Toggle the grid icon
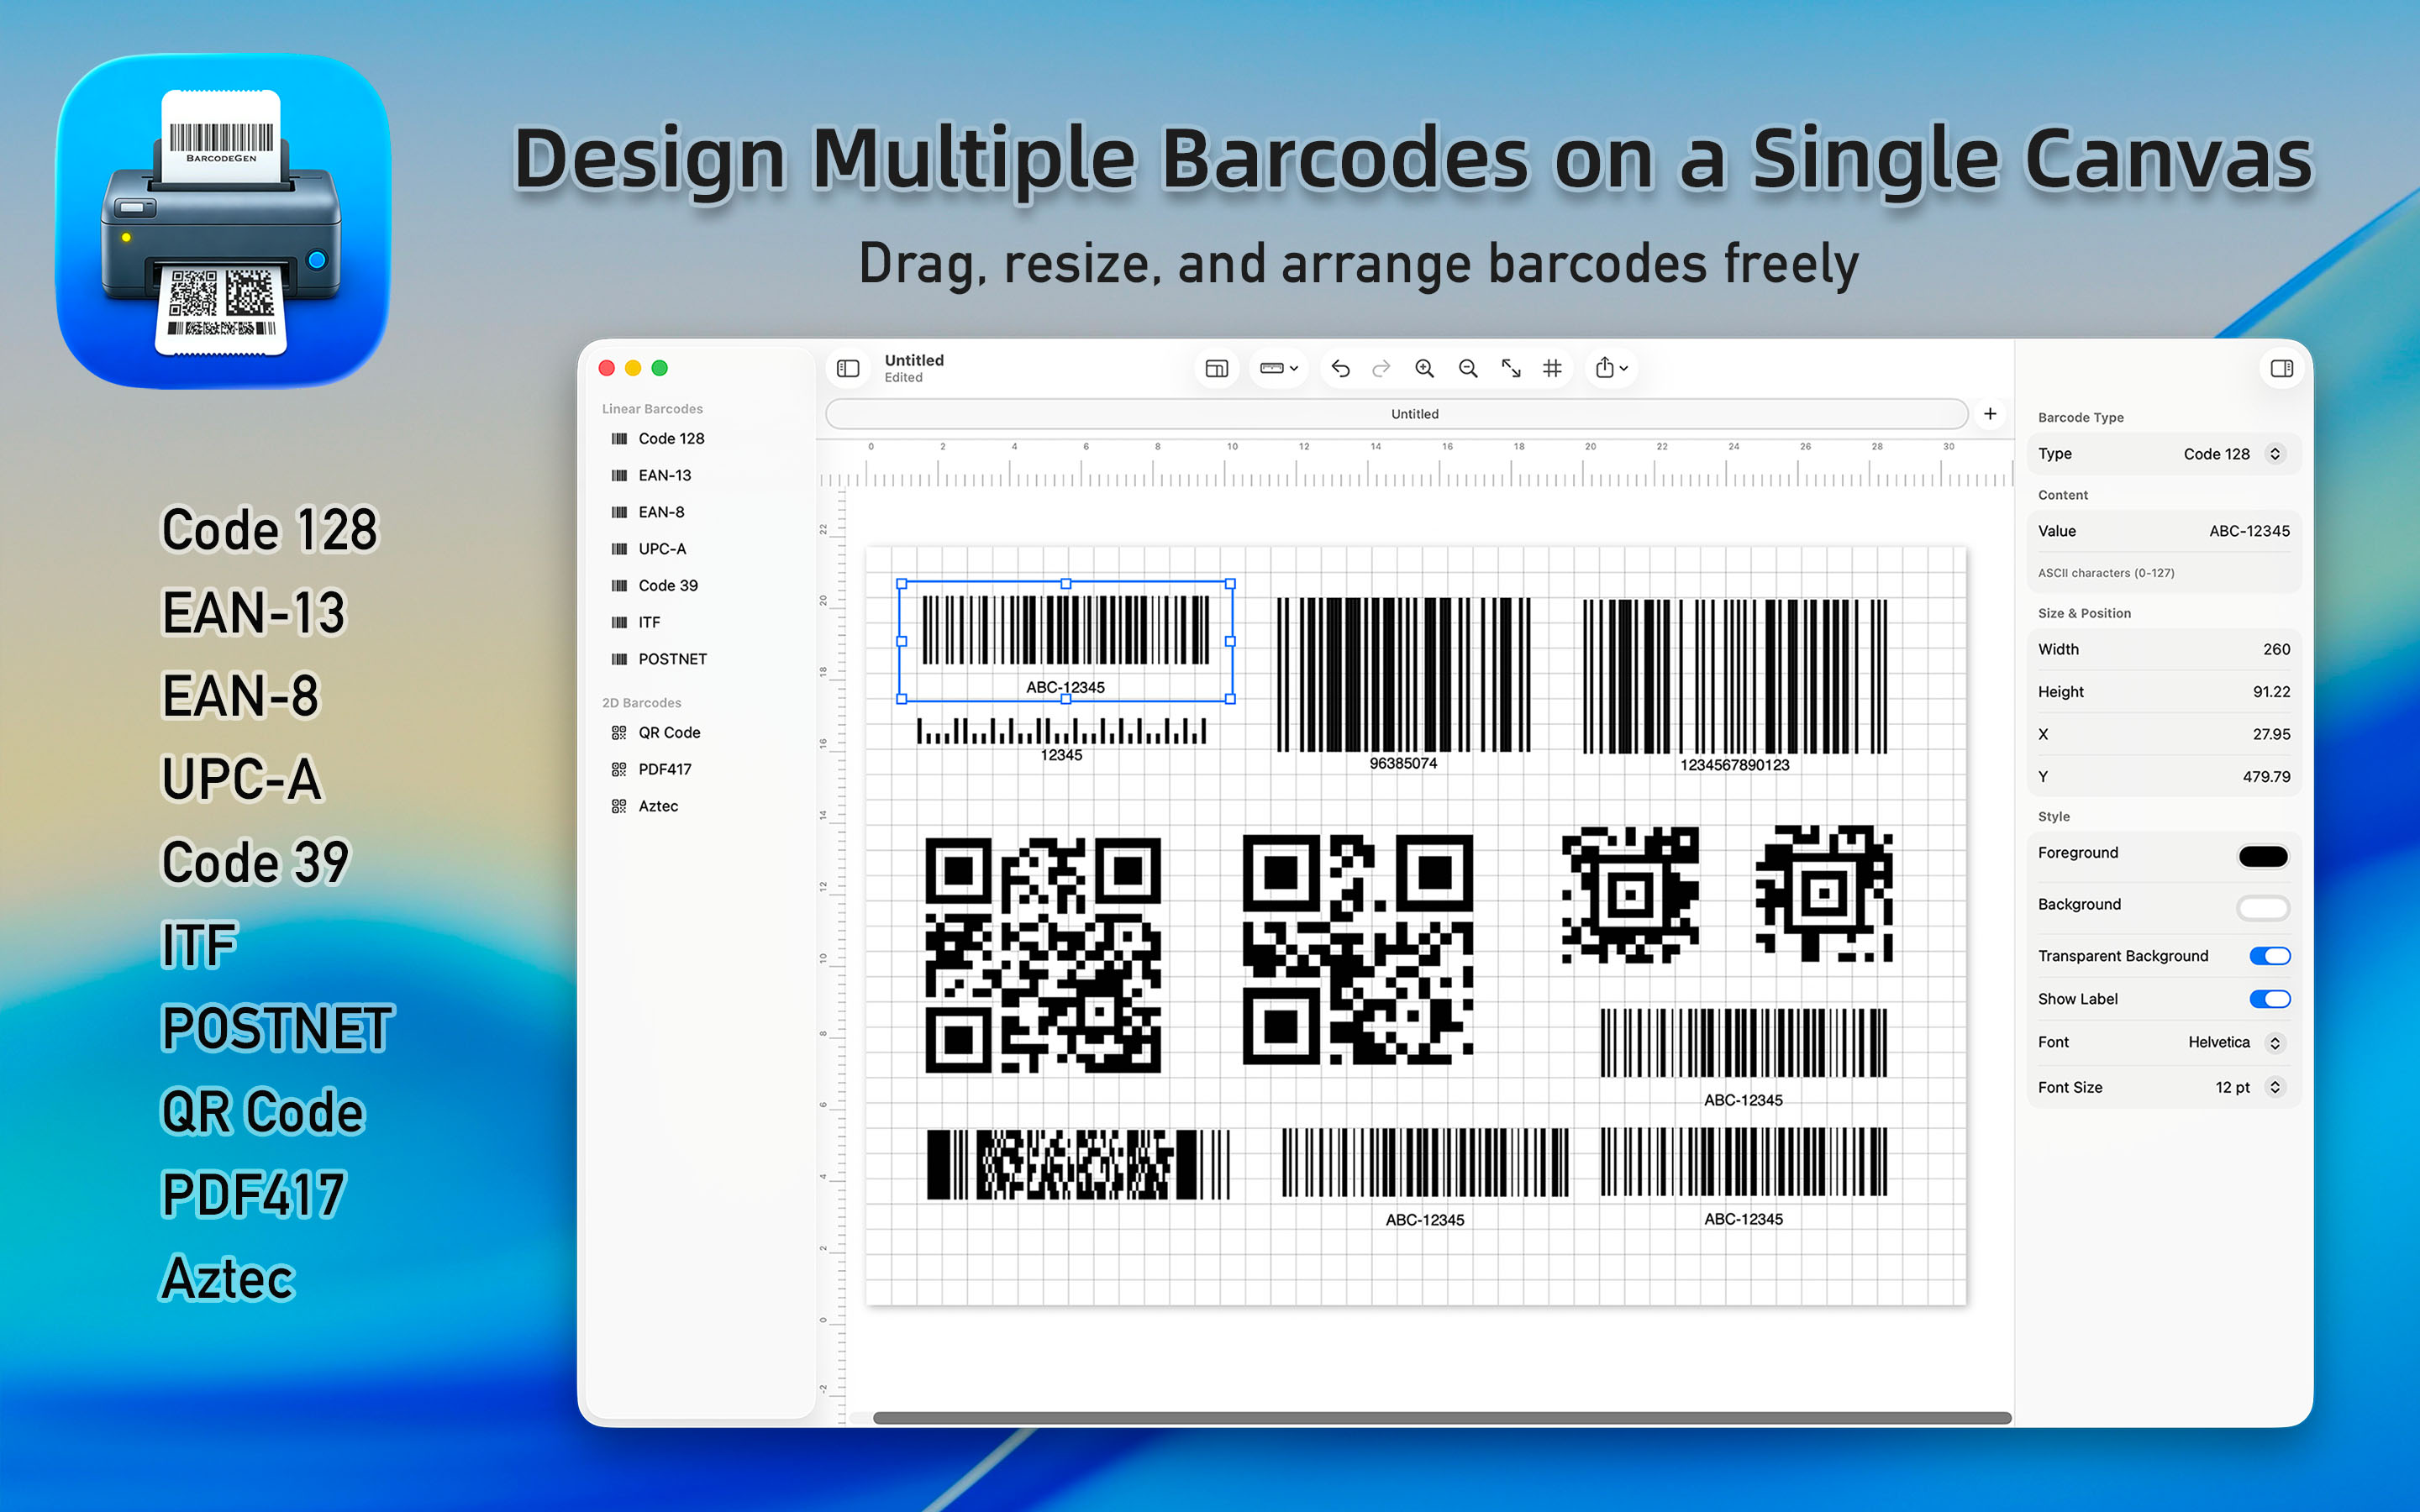This screenshot has width=2420, height=1512. (x=1552, y=369)
